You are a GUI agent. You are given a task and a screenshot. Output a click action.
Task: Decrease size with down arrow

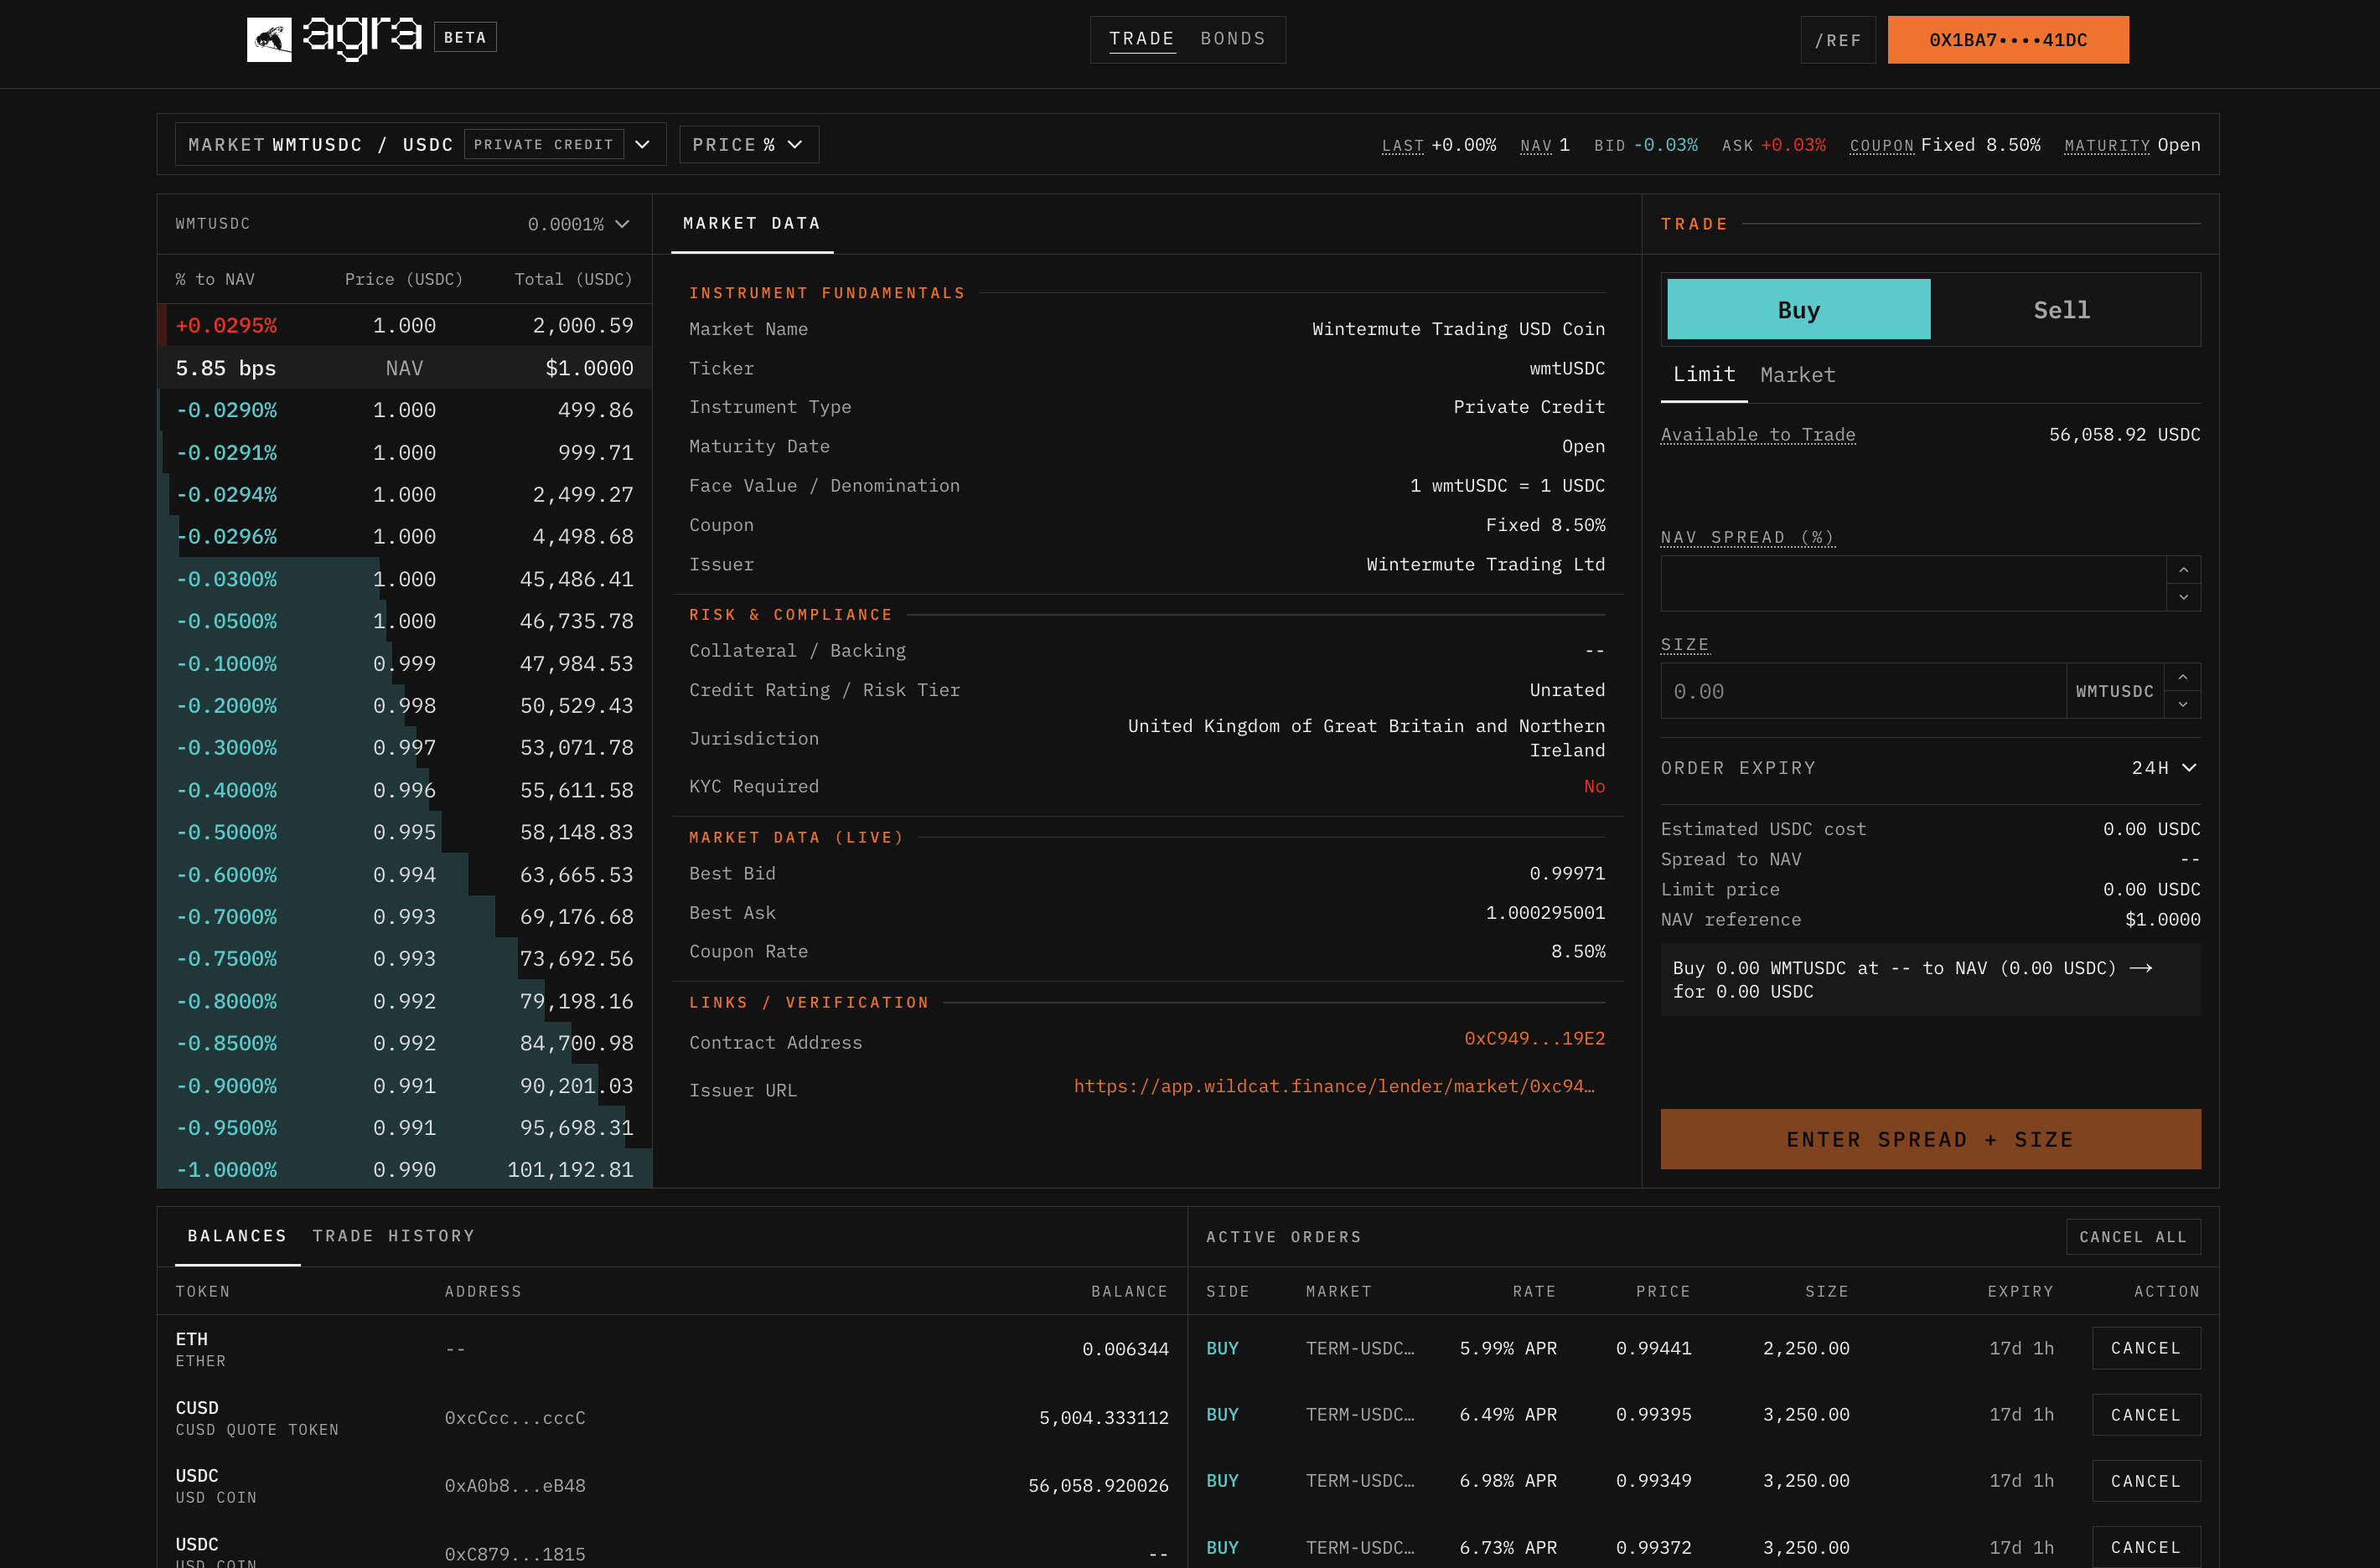2182,704
